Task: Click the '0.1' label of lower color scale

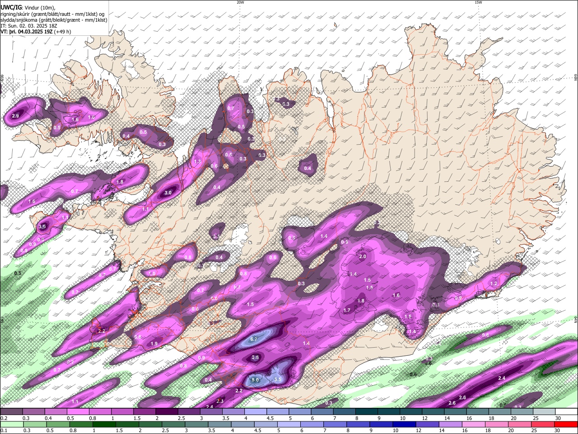Action: (3, 431)
